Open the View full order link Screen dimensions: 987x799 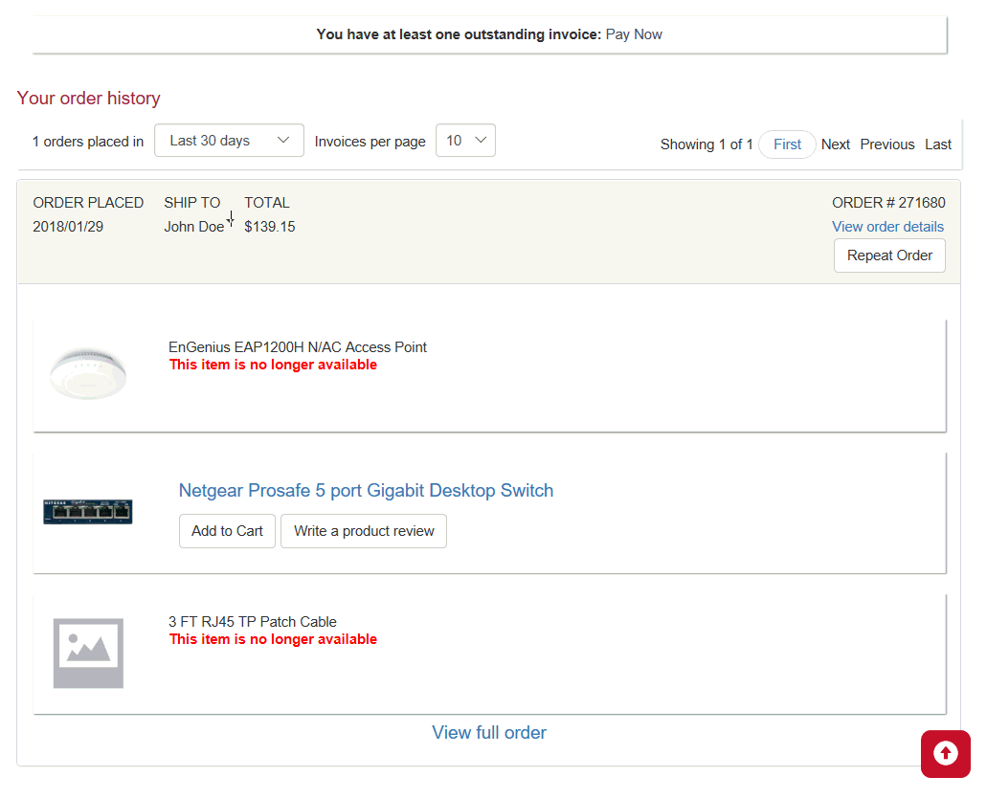489,733
